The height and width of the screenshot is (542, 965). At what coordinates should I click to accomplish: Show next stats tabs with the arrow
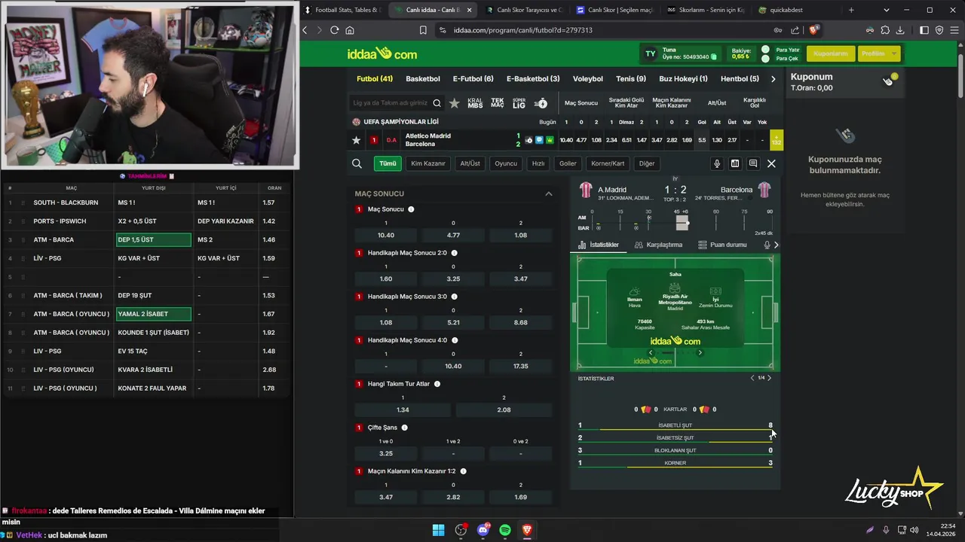pyautogui.click(x=776, y=245)
